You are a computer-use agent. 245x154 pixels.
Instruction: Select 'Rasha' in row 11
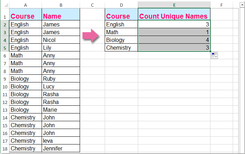coord(61,94)
